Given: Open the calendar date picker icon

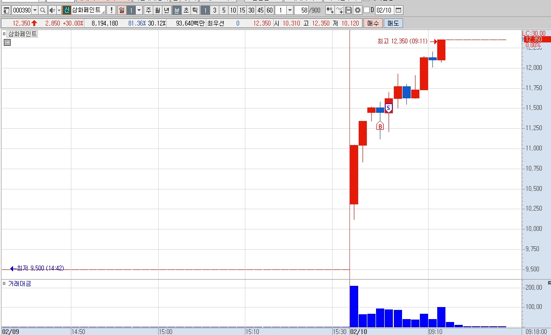Looking at the screenshot, I should pyautogui.click(x=399, y=10).
